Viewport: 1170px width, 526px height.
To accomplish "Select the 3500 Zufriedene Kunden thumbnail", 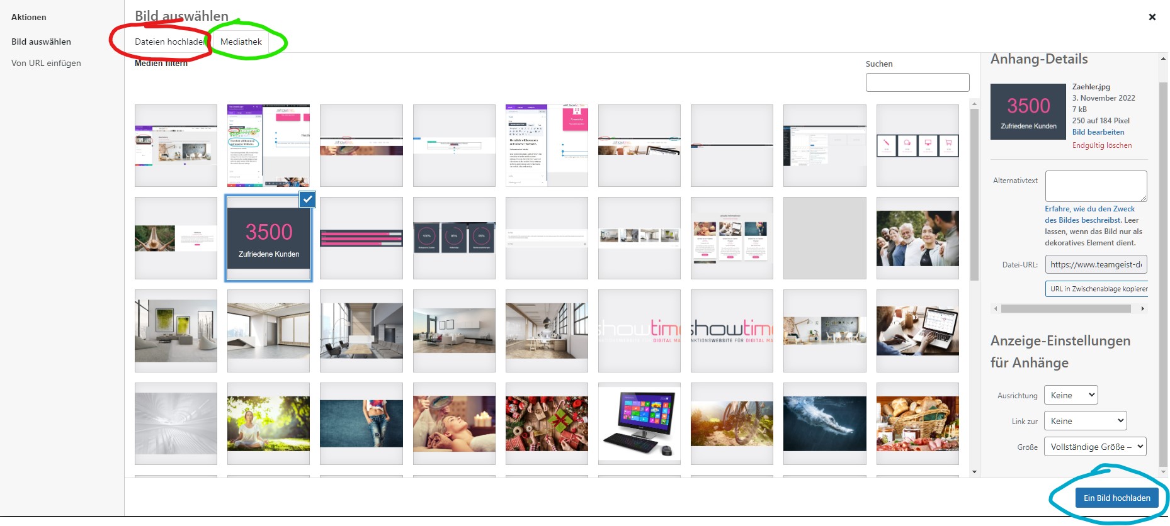I will 269,238.
